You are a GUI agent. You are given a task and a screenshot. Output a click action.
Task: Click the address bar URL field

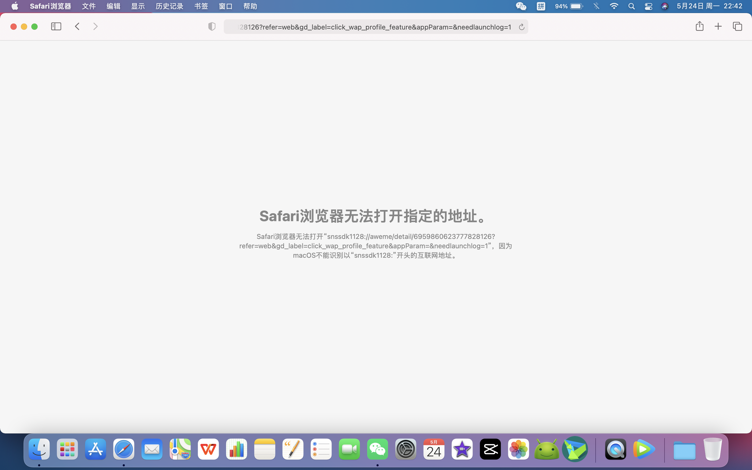point(375,27)
